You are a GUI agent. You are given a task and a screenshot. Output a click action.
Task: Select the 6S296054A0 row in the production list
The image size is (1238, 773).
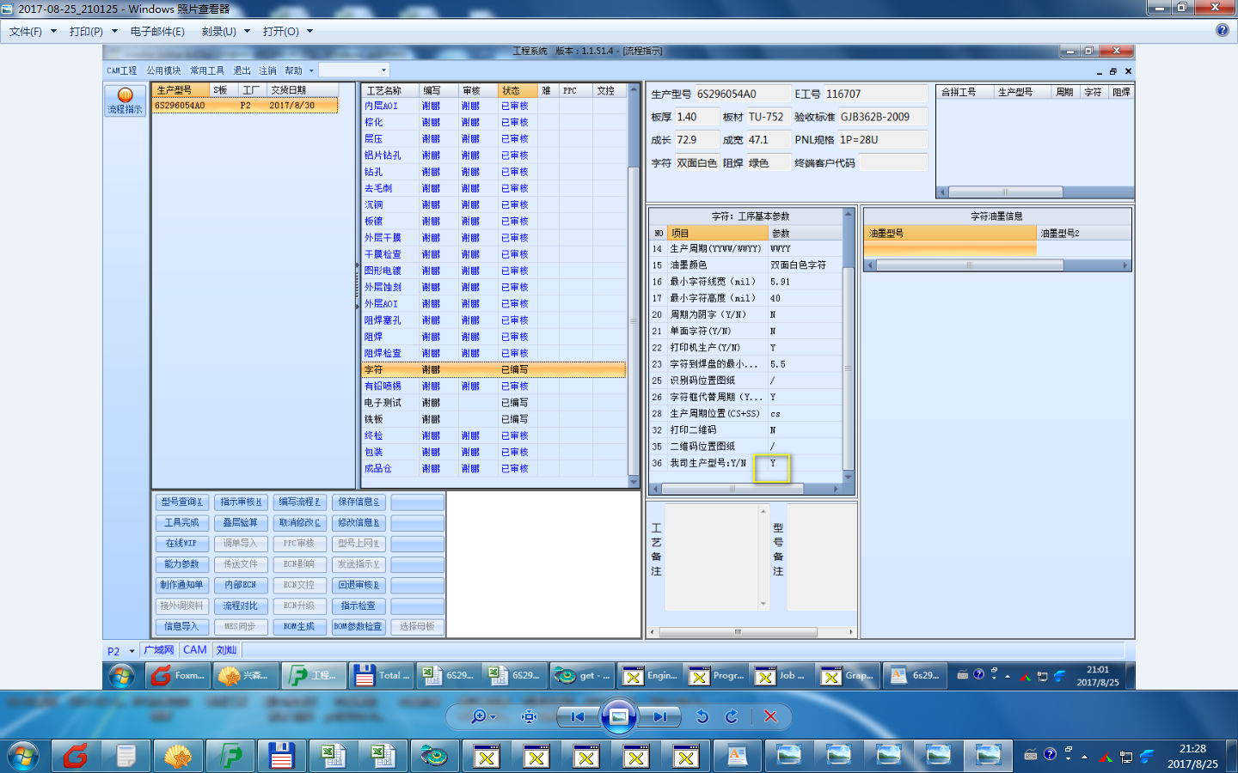point(245,106)
